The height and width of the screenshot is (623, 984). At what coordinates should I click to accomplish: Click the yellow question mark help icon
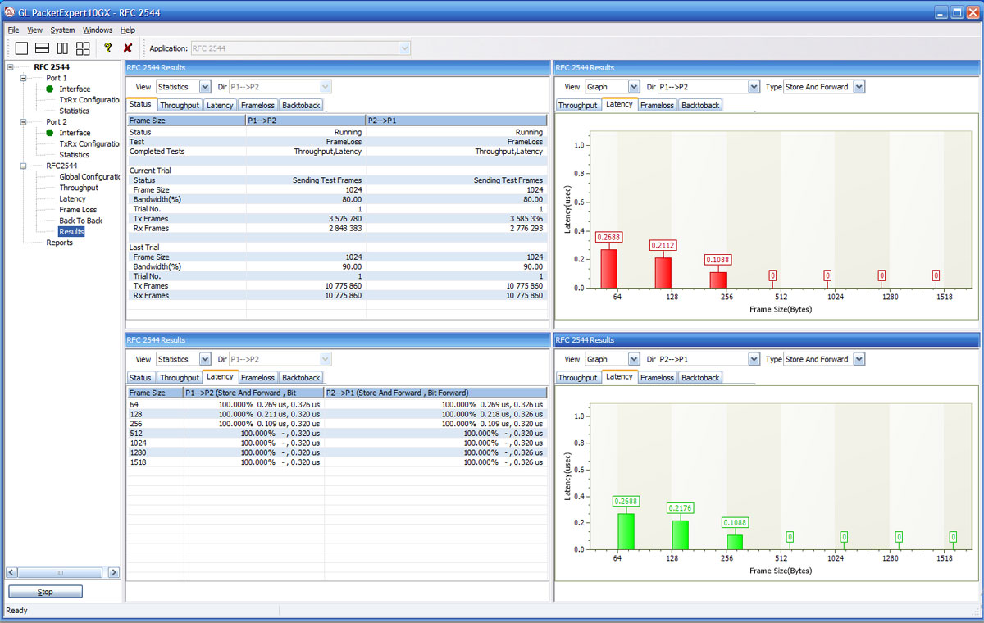(107, 48)
